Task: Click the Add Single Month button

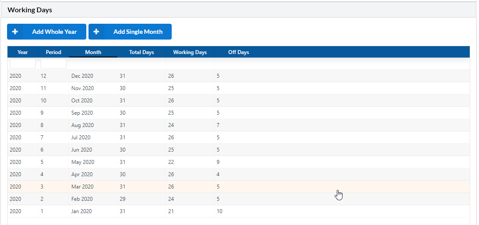Action: pos(130,32)
